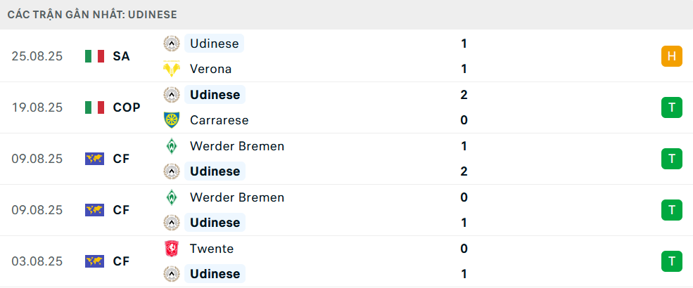Select the COP competition label
The image size is (693, 288).
[127, 107]
